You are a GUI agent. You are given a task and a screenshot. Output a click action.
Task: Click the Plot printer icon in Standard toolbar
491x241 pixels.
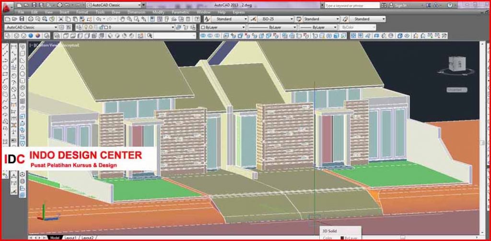point(31,19)
